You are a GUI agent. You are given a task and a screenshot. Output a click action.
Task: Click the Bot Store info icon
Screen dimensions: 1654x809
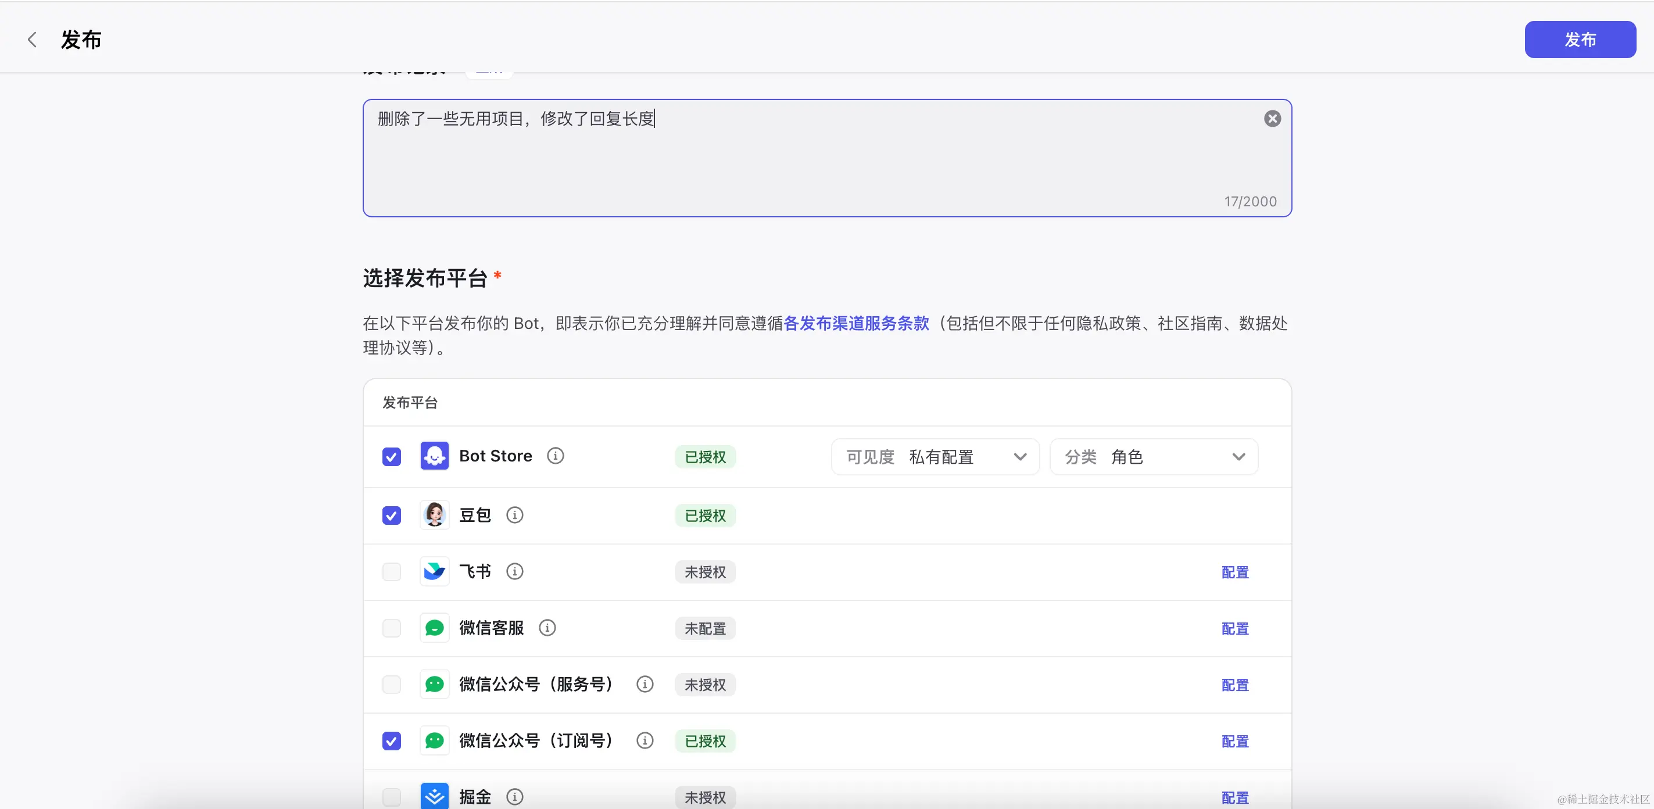pyautogui.click(x=556, y=456)
